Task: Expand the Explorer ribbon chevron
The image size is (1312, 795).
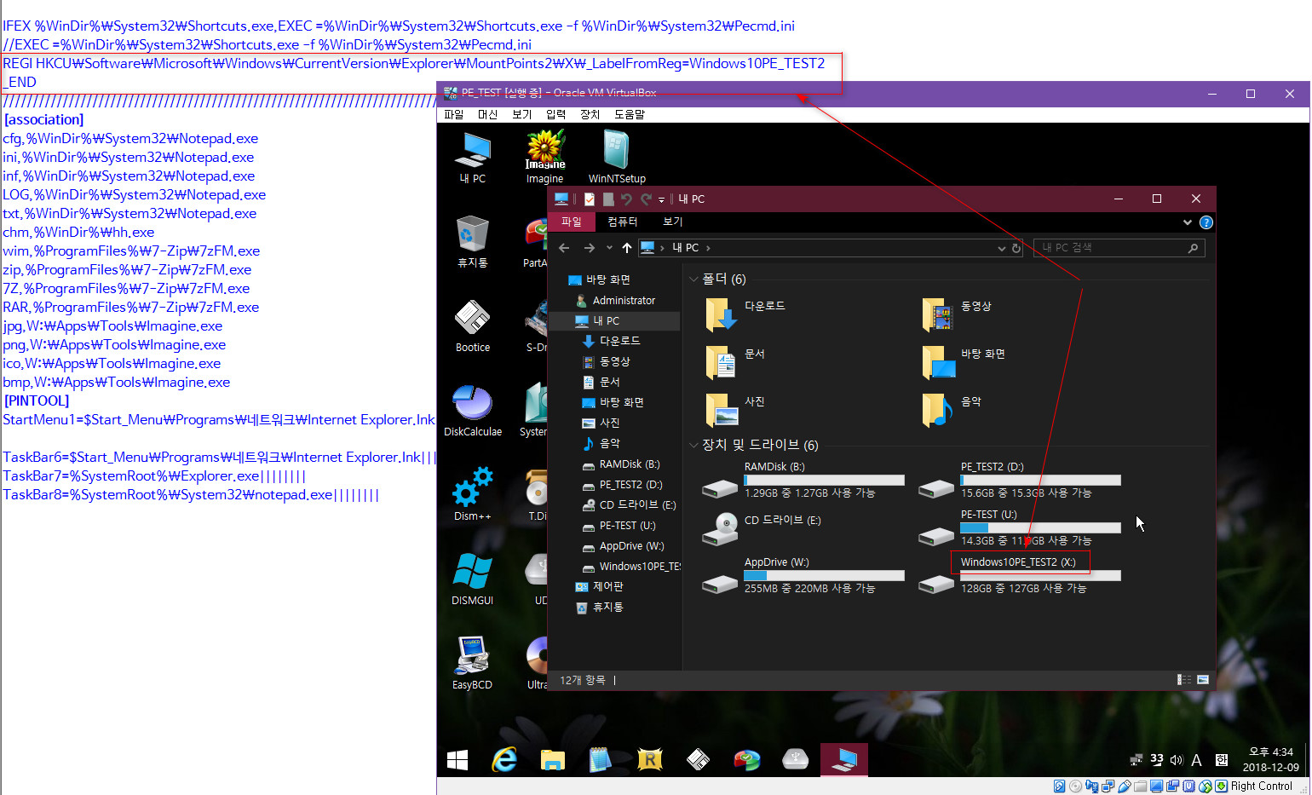Action: [x=1188, y=222]
